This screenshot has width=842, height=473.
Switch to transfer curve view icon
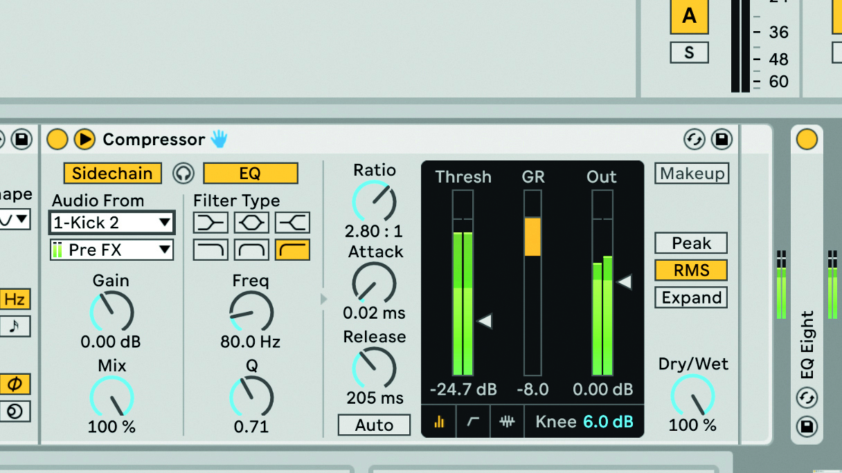click(473, 421)
